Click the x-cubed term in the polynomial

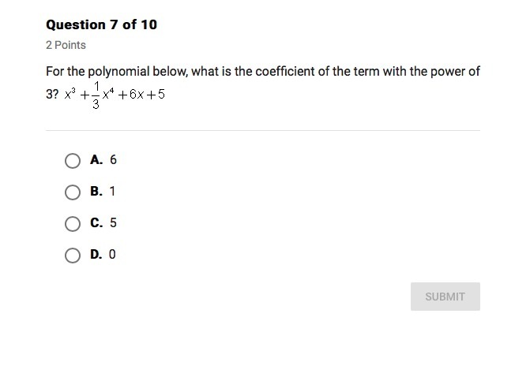tap(70, 95)
